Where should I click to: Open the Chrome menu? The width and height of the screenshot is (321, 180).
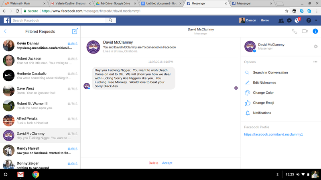[x=317, y=11]
